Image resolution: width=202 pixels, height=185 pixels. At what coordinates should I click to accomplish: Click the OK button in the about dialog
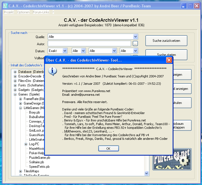(x=108, y=148)
